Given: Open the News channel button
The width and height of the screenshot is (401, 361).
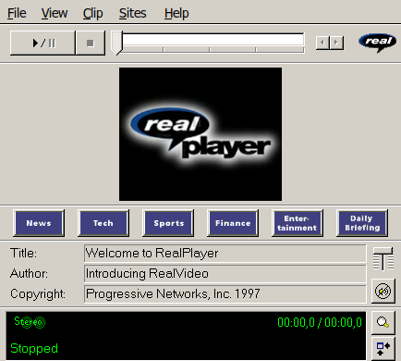Looking at the screenshot, I should (x=39, y=223).
